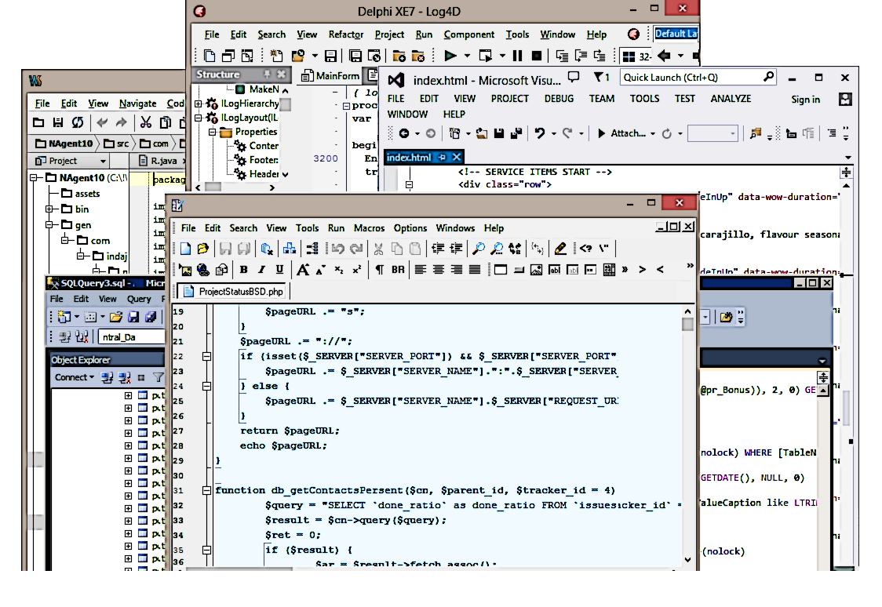Center-align text using the alignment icon
The width and height of the screenshot is (882, 607).
pyautogui.click(x=438, y=270)
